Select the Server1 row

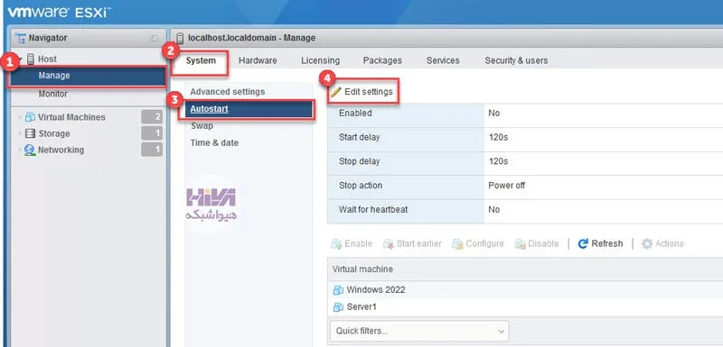[525, 307]
